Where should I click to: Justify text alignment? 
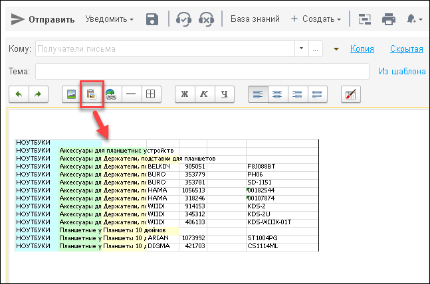pyautogui.click(x=317, y=94)
